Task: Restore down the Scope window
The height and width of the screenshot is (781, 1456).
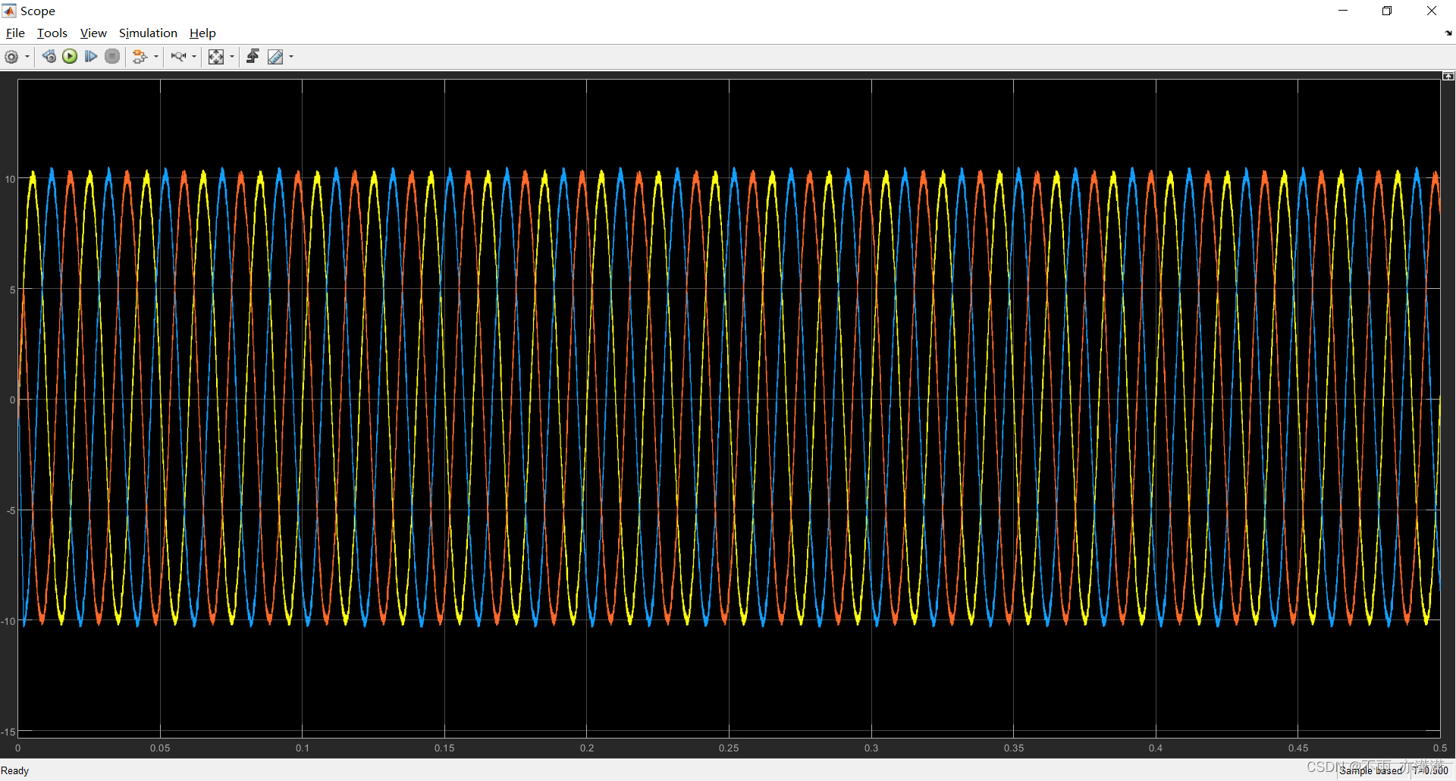Action: pos(1387,11)
